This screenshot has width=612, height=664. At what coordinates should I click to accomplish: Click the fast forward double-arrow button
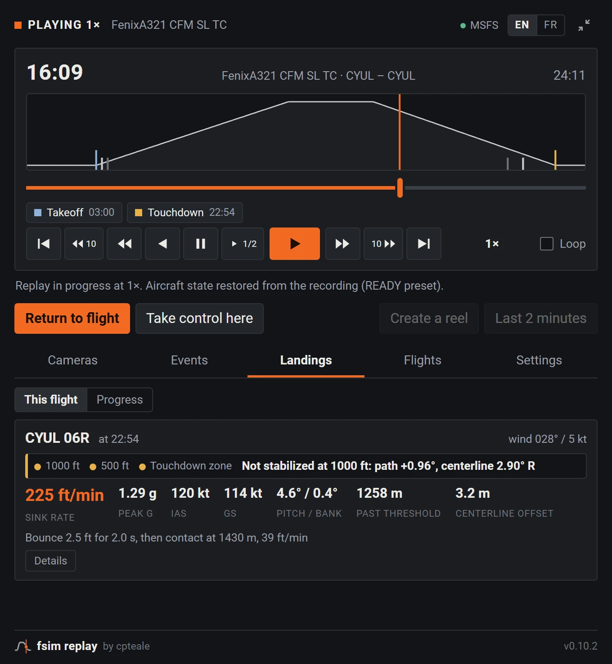click(342, 244)
